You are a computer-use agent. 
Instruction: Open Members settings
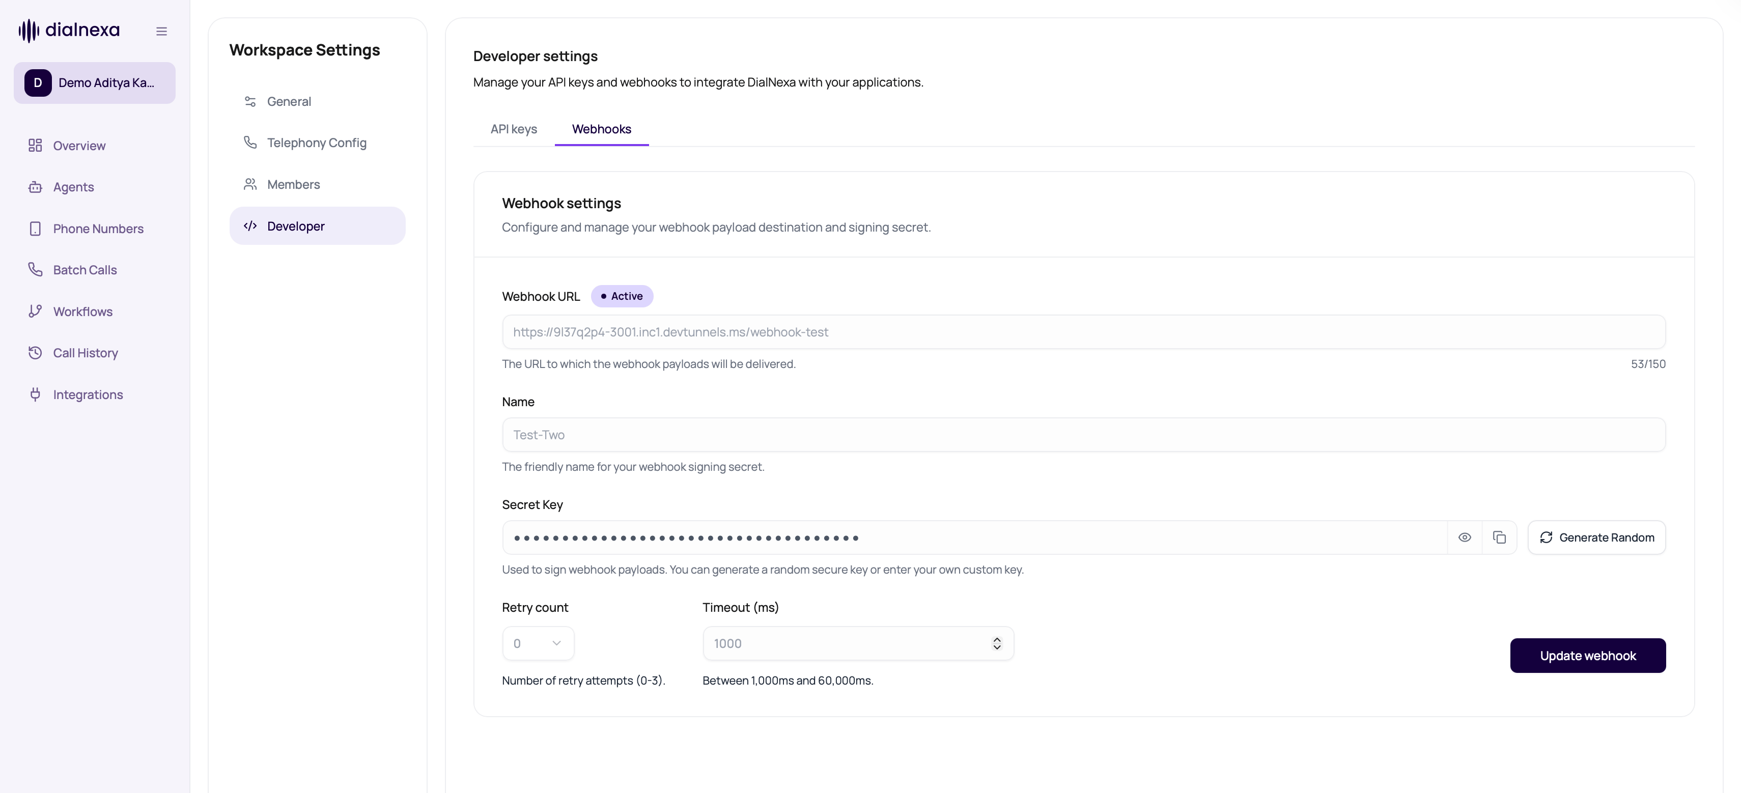coord(317,184)
